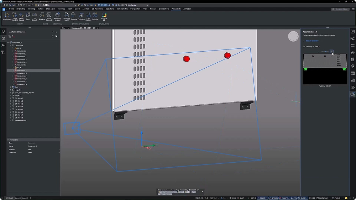Collapse the Constraints tree node
356x200 pixels.
tap(10, 46)
